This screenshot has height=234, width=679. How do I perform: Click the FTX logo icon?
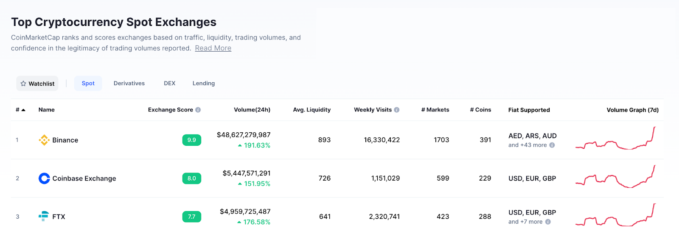[44, 216]
